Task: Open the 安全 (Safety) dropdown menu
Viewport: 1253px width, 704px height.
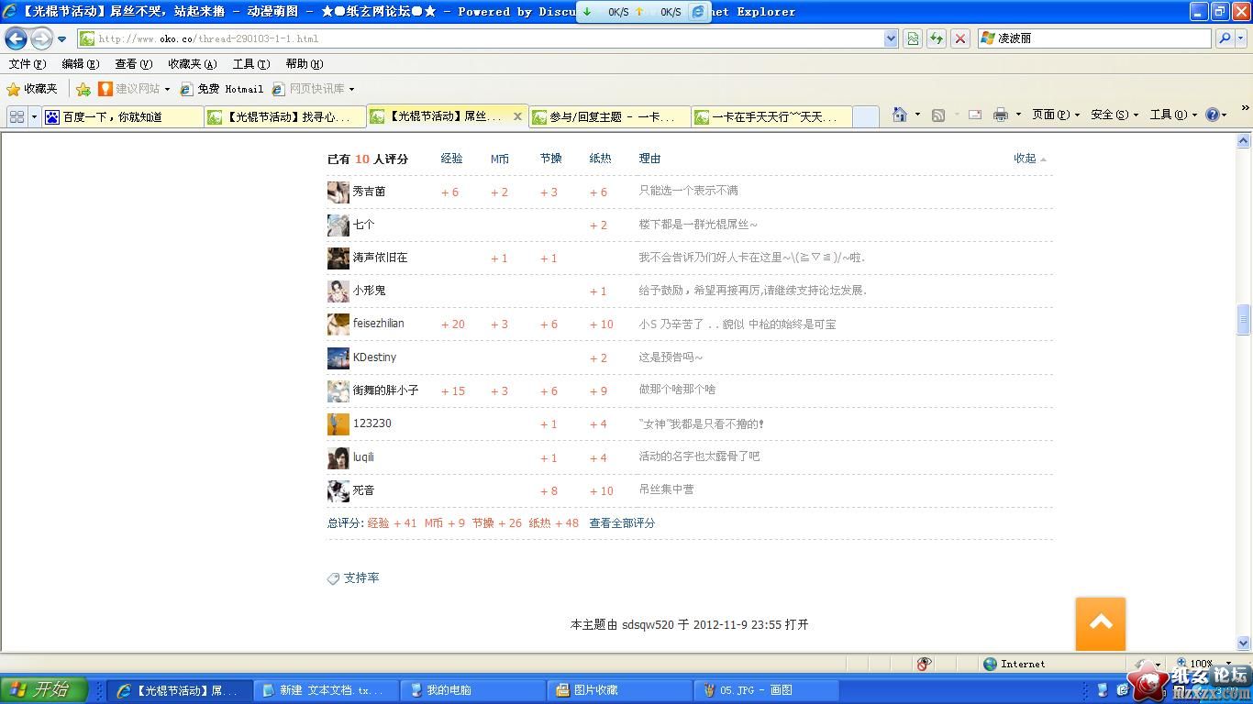Action: tap(1113, 115)
